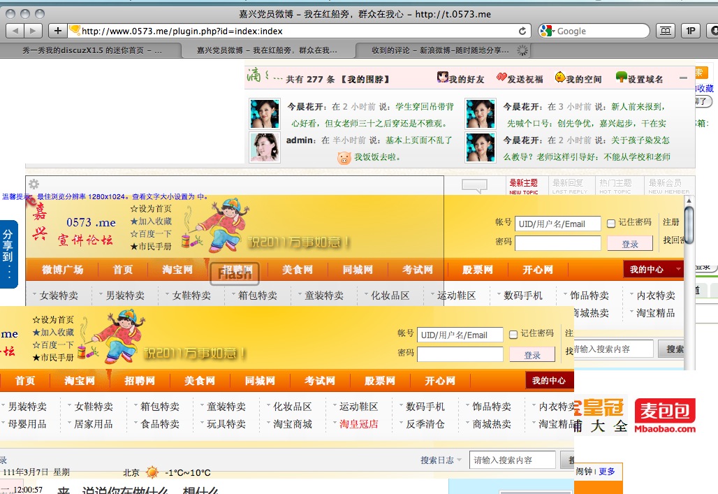Click the gear settings icon above the forum logo
This screenshot has width=718, height=494.
[34, 184]
